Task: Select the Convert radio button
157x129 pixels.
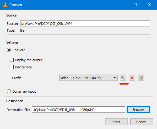Action: coord(9,50)
